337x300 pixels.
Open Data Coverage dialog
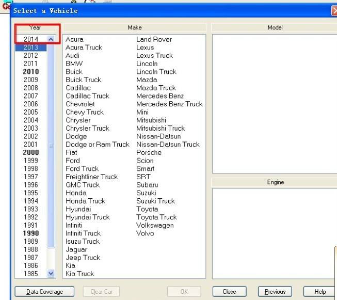45,292
